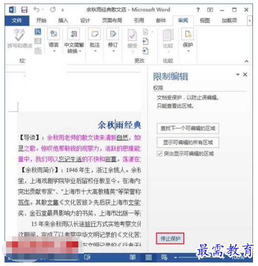Switch to the 引用 tab
The image size is (258, 266).
pos(139,21)
